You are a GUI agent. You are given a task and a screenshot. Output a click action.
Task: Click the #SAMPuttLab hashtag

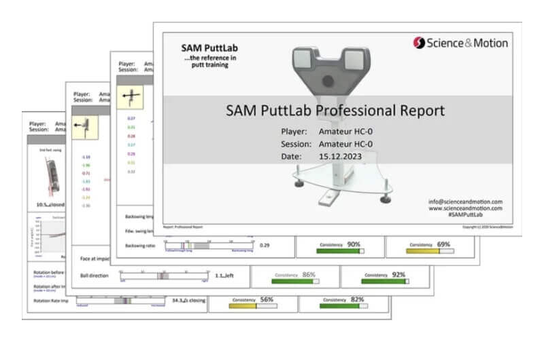pyautogui.click(x=481, y=216)
